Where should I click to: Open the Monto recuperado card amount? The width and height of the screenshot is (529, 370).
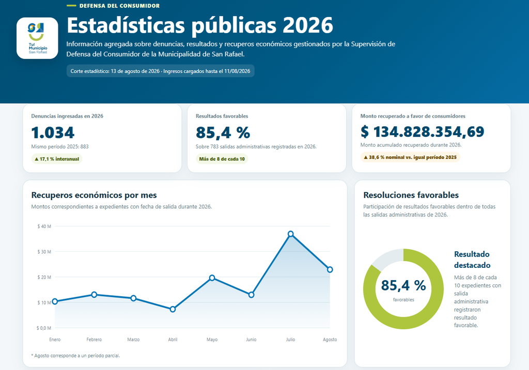[422, 132]
